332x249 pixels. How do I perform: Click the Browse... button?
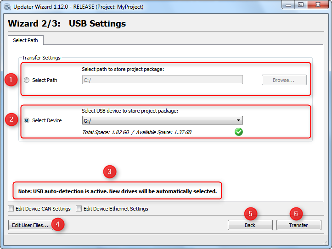coord(284,80)
